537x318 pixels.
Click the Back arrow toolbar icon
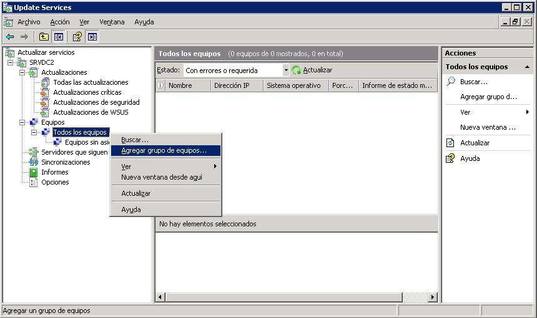(x=10, y=37)
